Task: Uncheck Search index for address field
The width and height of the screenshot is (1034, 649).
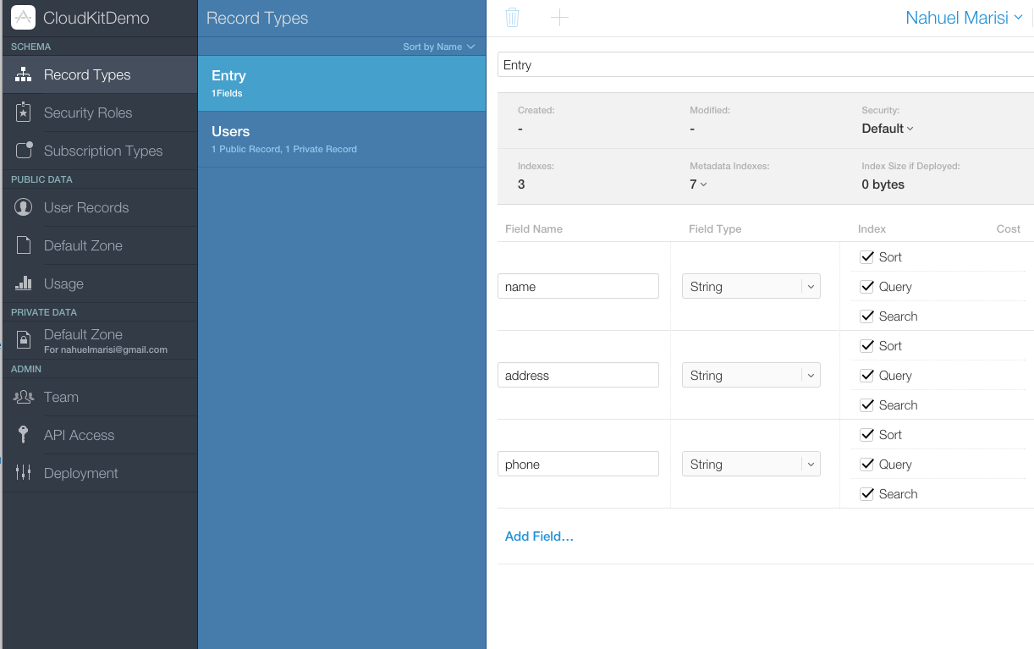Action: point(866,404)
